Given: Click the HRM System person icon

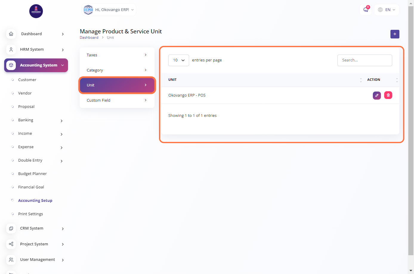Looking at the screenshot, I should click(11, 49).
